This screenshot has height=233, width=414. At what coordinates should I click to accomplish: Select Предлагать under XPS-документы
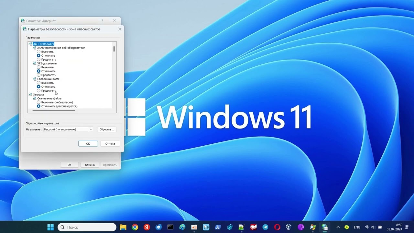38,75
